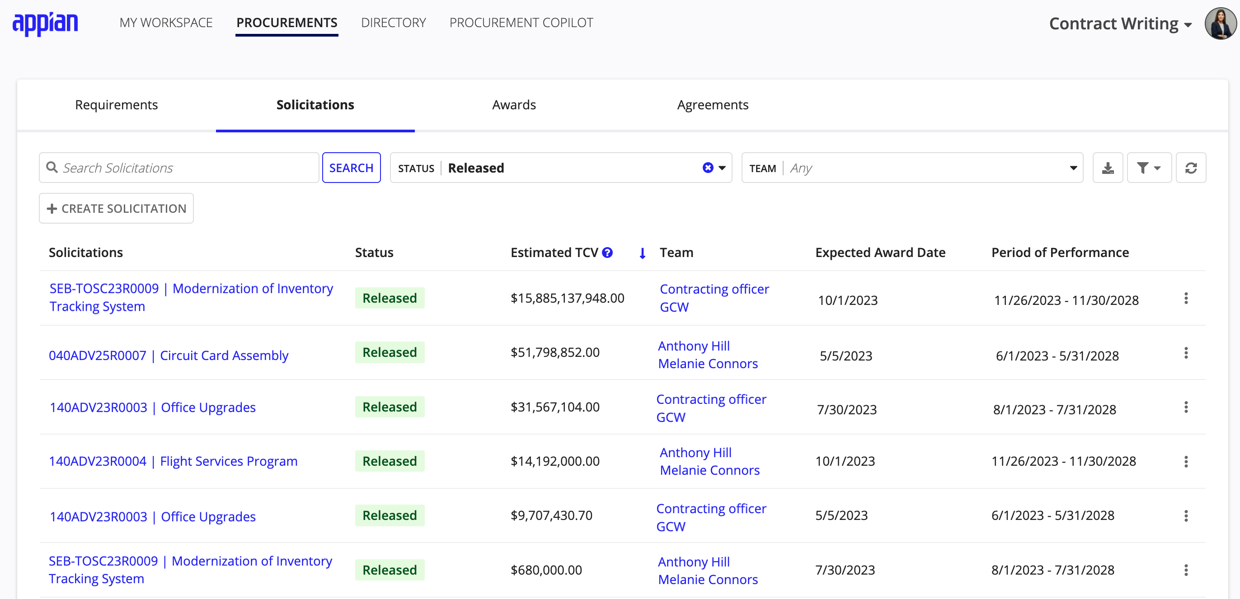Clear the Released status filter
1240x599 pixels.
[x=708, y=168]
